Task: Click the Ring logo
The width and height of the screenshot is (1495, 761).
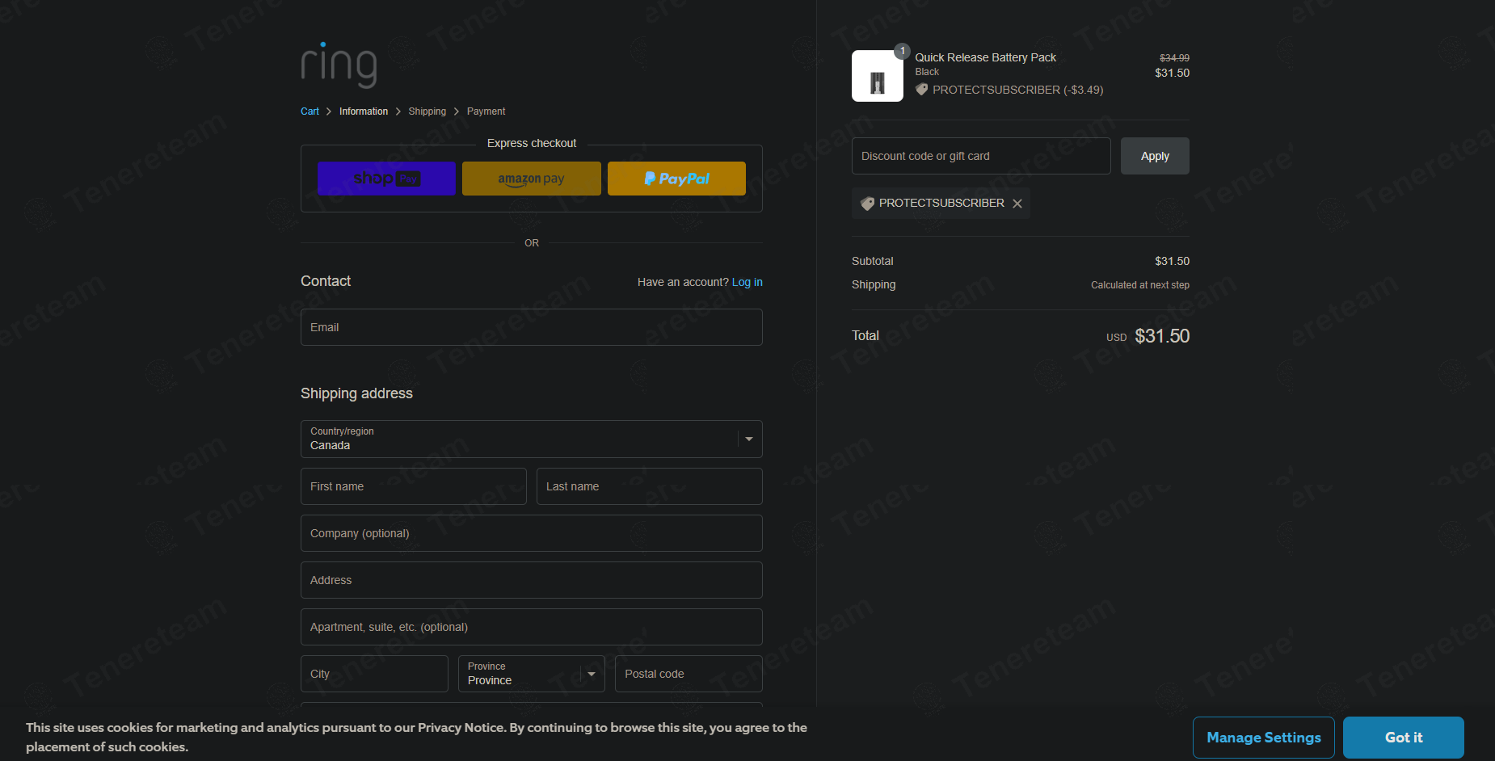Action: pos(339,65)
